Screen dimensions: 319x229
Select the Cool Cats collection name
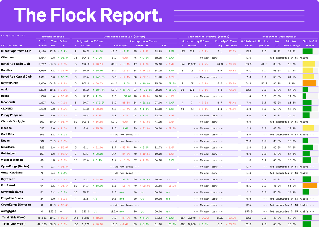[7, 134]
